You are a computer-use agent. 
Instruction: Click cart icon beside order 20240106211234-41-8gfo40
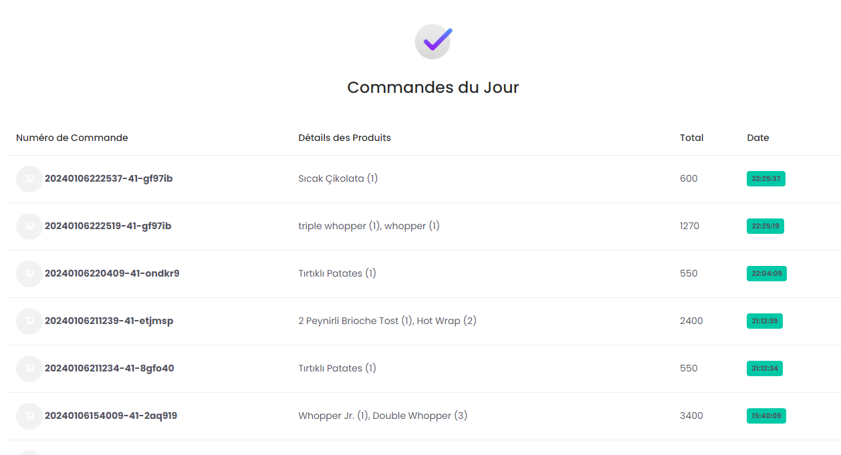tap(29, 369)
